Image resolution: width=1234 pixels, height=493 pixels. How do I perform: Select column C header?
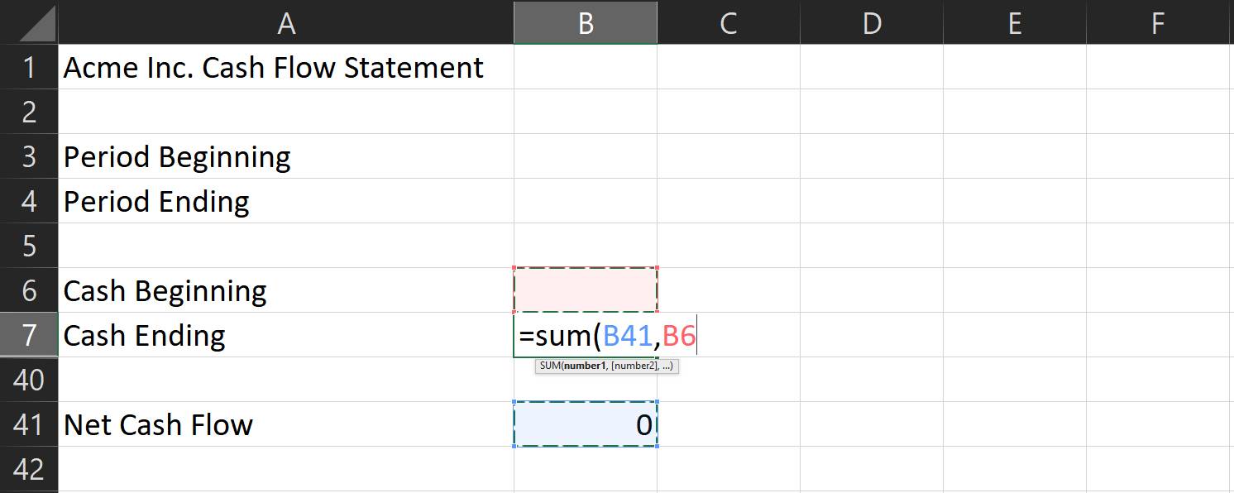[x=729, y=22]
